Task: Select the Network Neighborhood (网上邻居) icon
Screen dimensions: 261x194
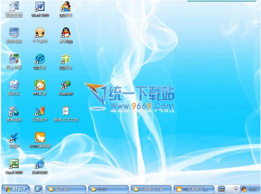Action: click(14, 62)
